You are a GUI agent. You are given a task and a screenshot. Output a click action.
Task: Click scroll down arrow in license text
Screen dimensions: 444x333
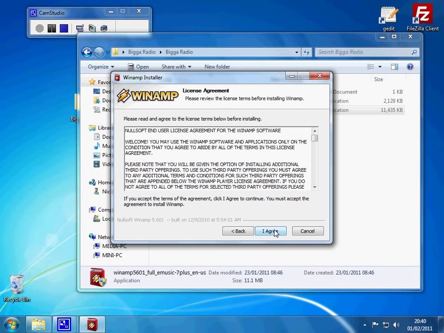click(314, 187)
